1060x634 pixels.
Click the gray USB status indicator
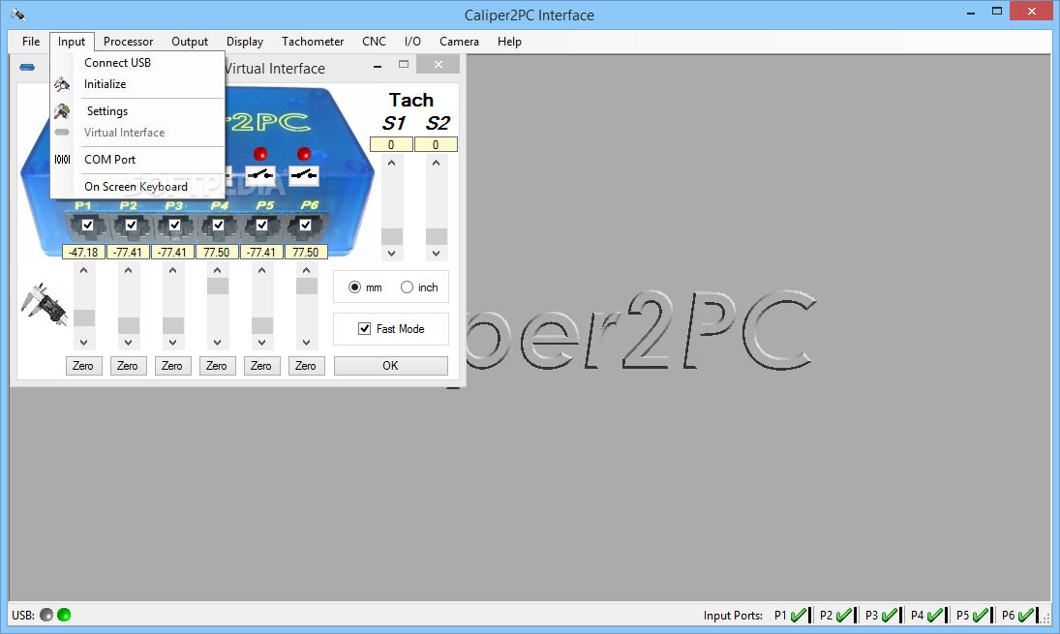[46, 615]
